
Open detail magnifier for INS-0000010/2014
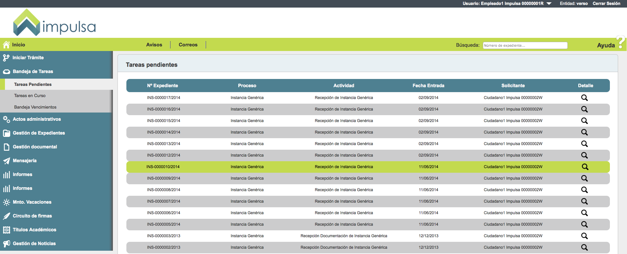click(x=585, y=167)
